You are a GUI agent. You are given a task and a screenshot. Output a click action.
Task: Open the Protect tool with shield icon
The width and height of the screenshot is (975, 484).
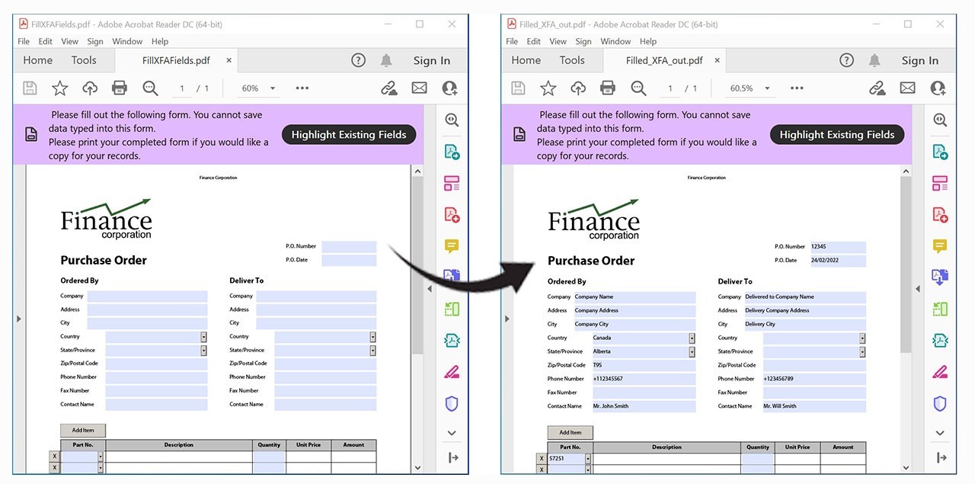[940, 403]
